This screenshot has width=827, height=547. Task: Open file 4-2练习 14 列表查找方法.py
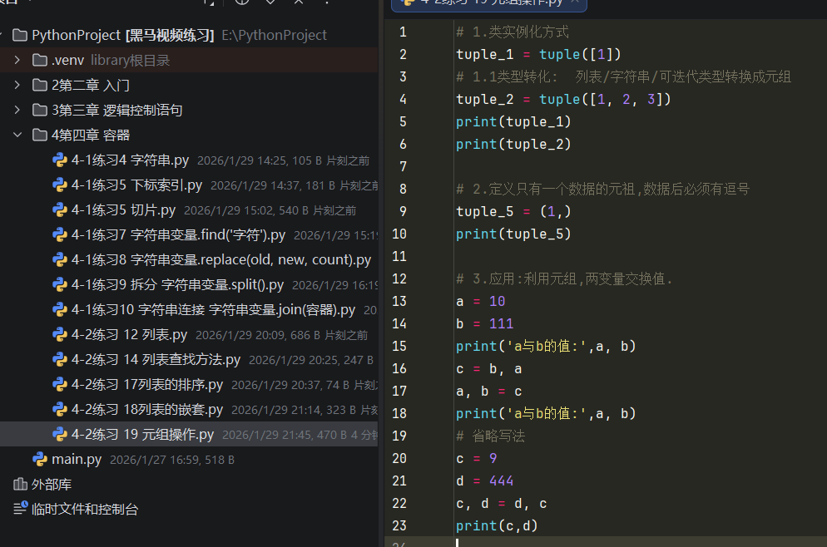click(x=156, y=359)
